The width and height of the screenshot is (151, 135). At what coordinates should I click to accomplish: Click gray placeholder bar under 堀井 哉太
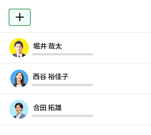(x=63, y=54)
